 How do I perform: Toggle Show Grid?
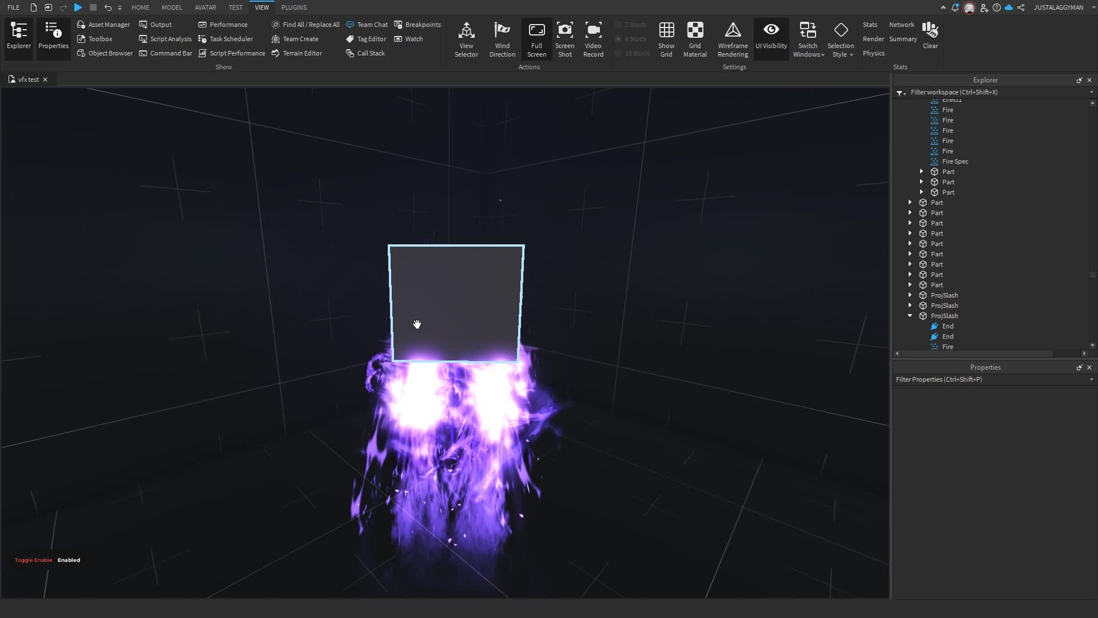click(666, 38)
